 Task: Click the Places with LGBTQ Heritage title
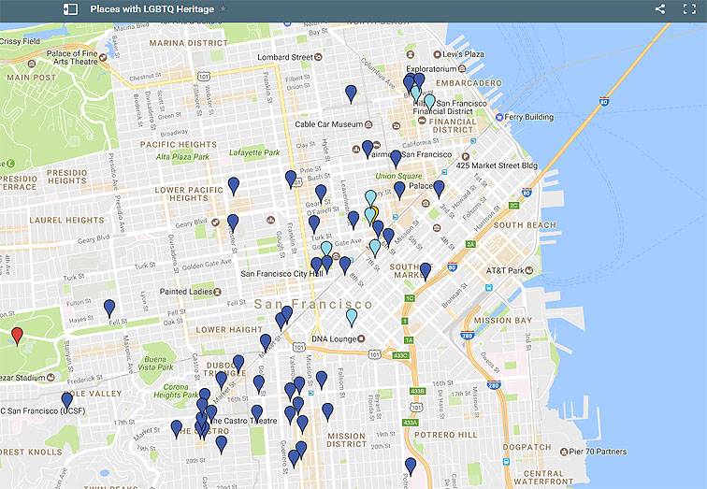click(151, 9)
